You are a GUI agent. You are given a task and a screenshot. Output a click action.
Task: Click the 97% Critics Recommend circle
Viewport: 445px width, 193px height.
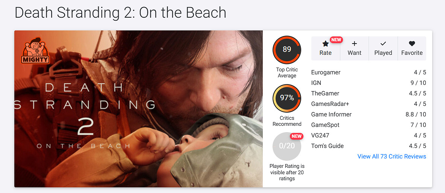[287, 98]
